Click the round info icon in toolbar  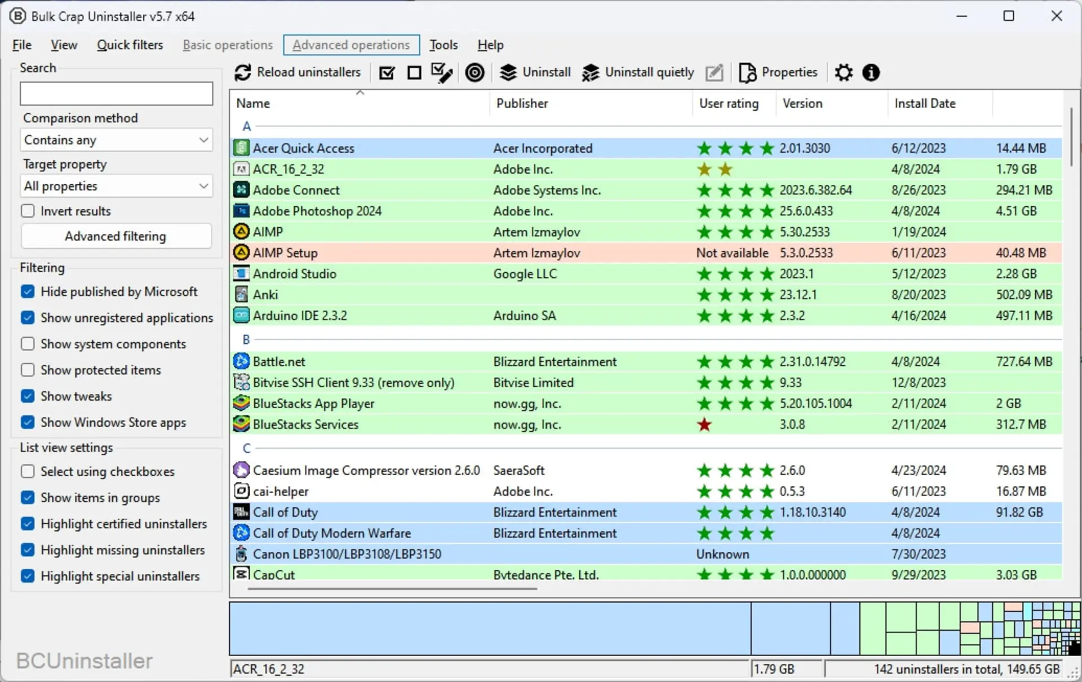871,73
